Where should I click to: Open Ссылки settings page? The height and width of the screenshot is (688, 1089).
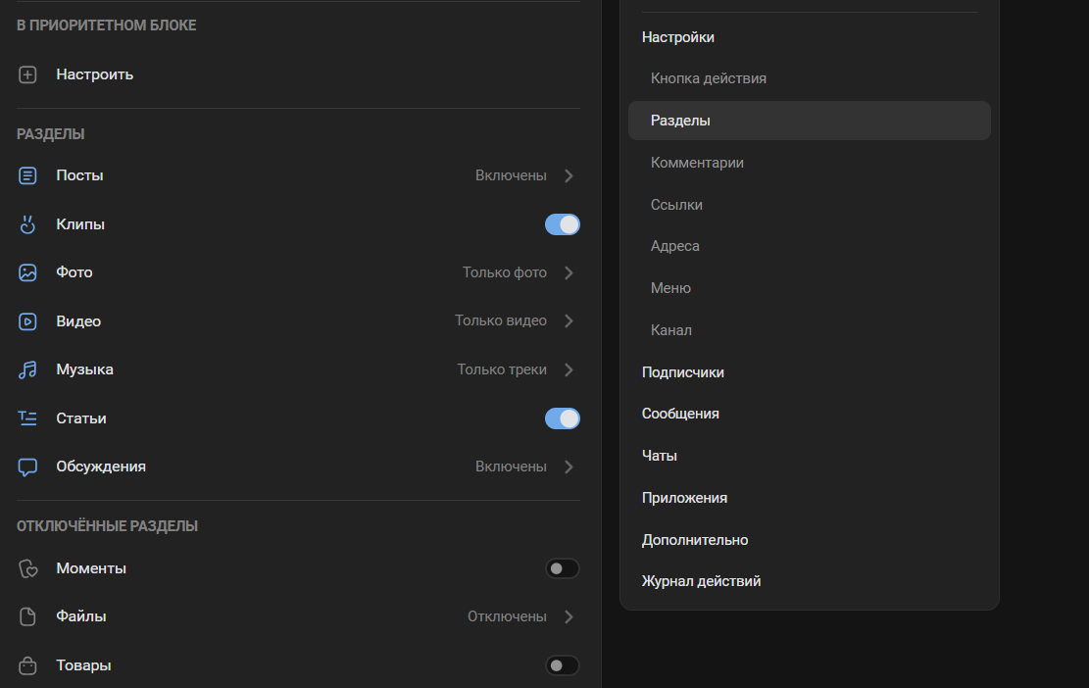[x=676, y=205]
